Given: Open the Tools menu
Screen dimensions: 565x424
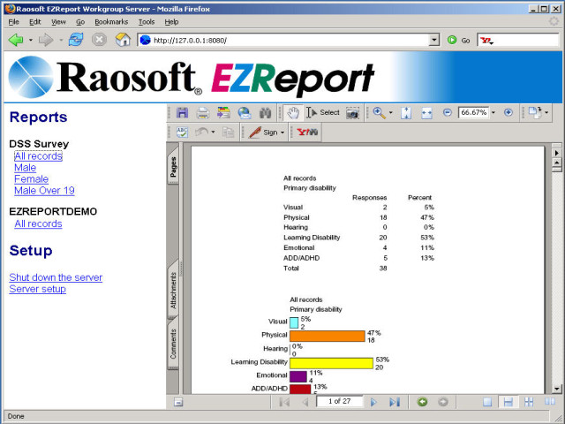Looking at the screenshot, I should 147,22.
